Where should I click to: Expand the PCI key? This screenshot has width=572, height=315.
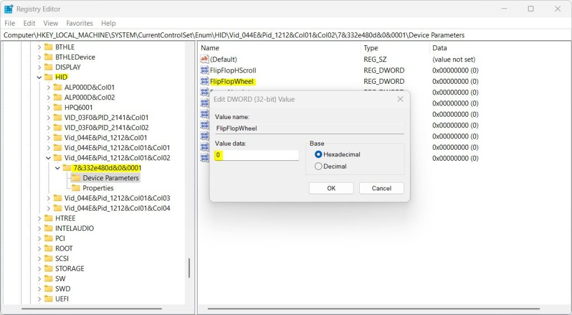click(x=40, y=238)
